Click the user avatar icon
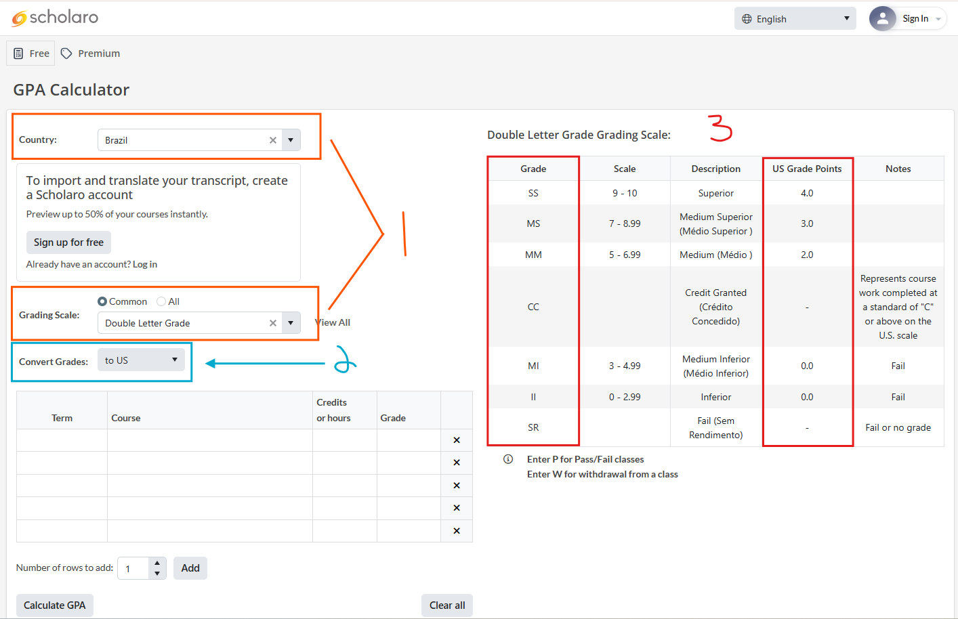The image size is (958, 619). pyautogui.click(x=882, y=19)
